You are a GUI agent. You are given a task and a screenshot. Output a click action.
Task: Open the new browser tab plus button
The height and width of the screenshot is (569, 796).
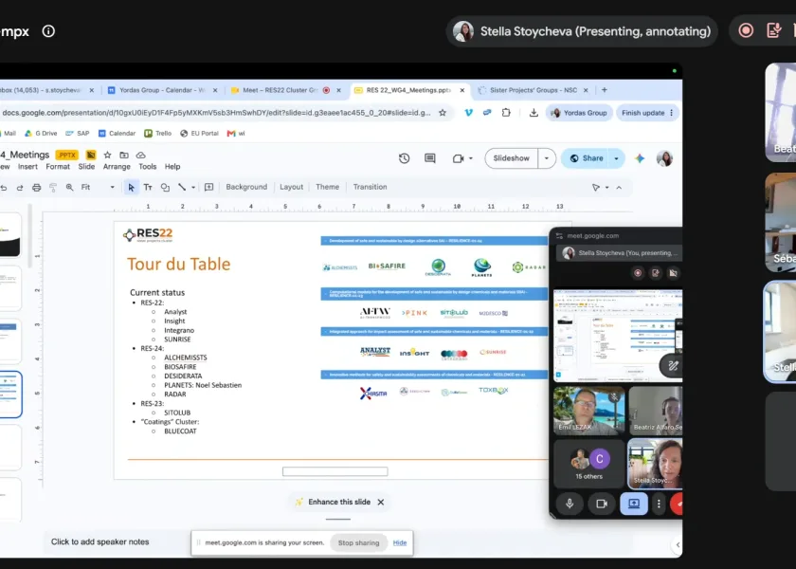pos(605,90)
